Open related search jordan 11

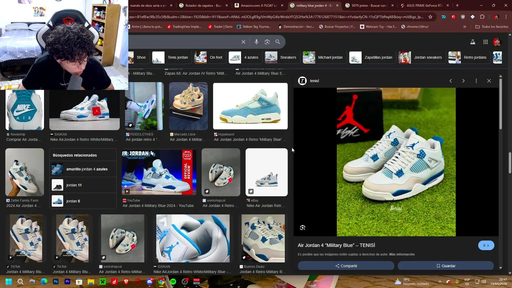(x=83, y=185)
